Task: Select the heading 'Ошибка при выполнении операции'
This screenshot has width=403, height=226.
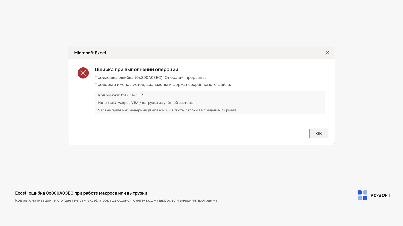Action: [136, 70]
